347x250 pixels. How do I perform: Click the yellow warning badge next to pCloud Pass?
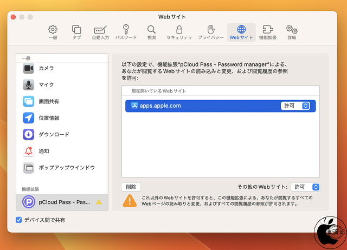click(99, 202)
